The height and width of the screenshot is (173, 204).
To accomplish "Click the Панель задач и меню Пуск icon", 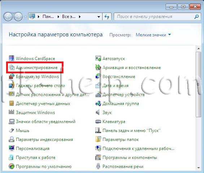I will tap(98, 130).
